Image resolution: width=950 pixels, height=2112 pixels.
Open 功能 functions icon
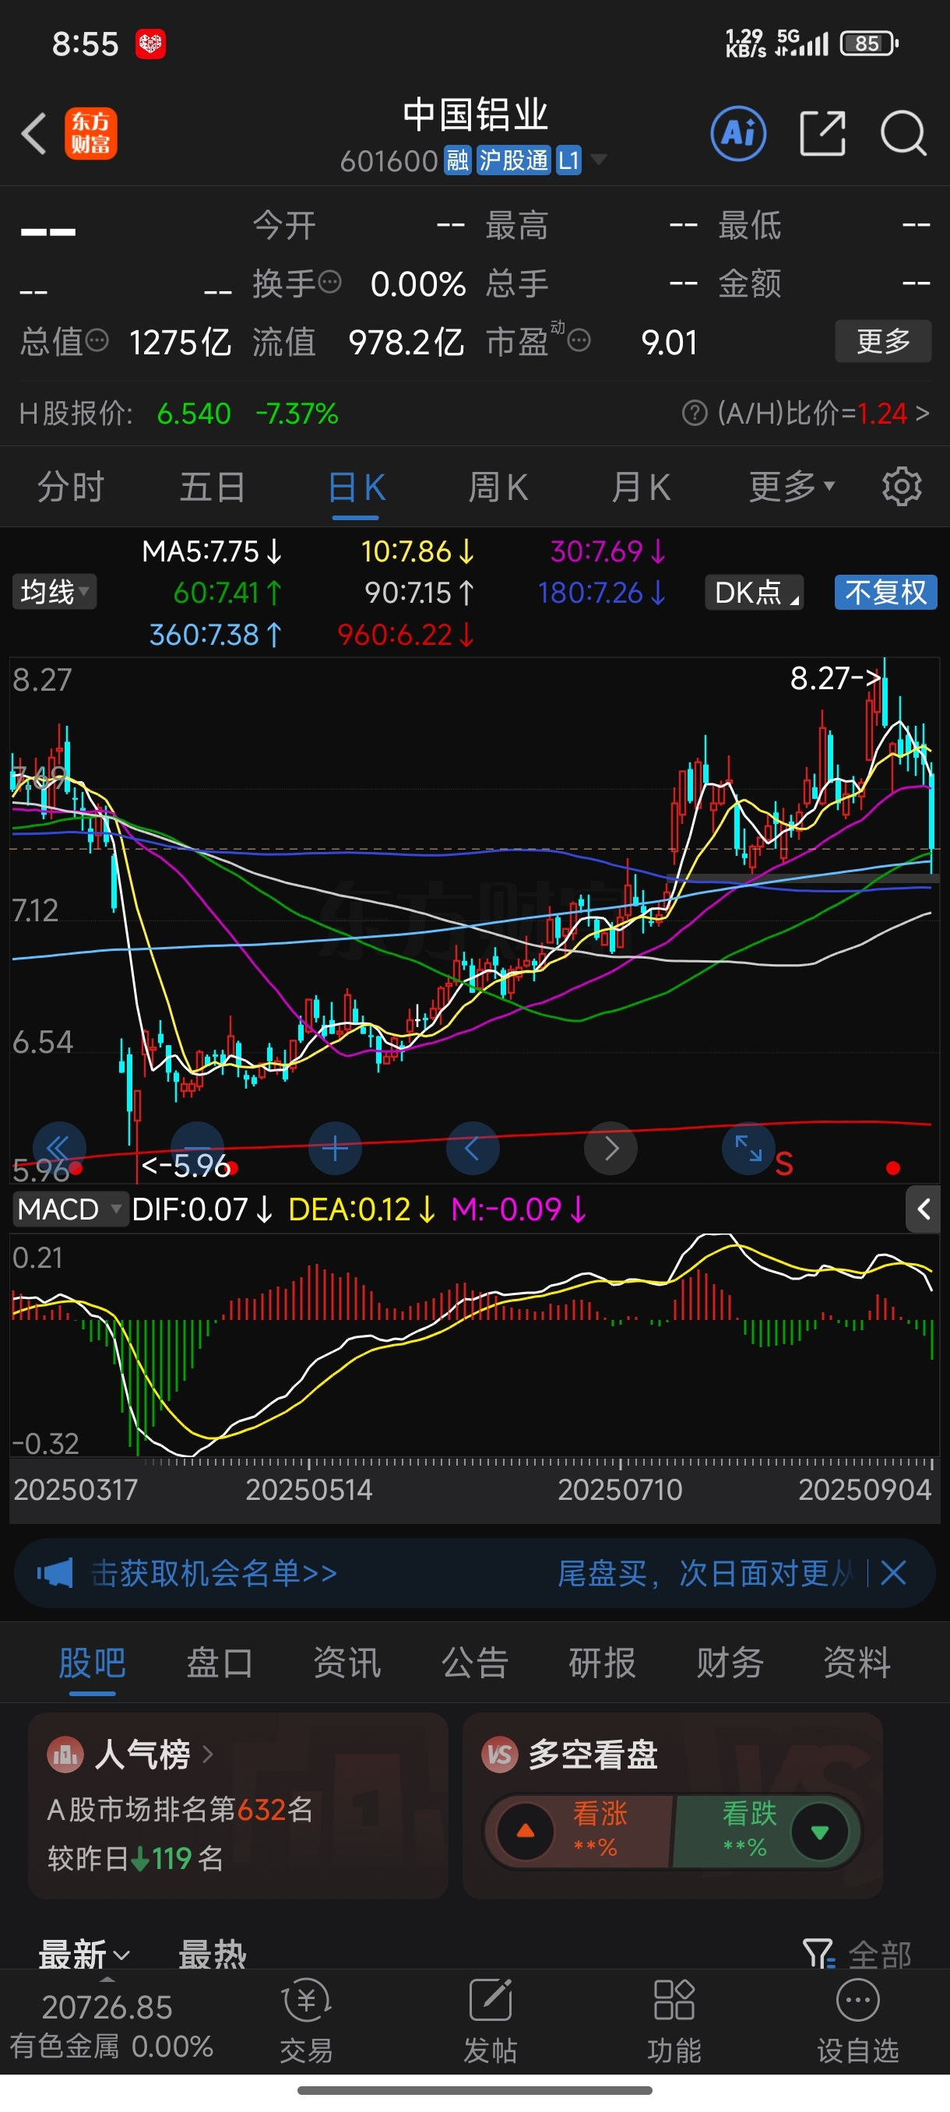[x=674, y=2001]
